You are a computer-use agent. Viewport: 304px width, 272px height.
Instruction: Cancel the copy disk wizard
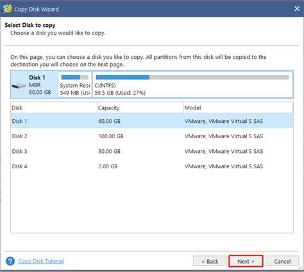click(x=282, y=261)
